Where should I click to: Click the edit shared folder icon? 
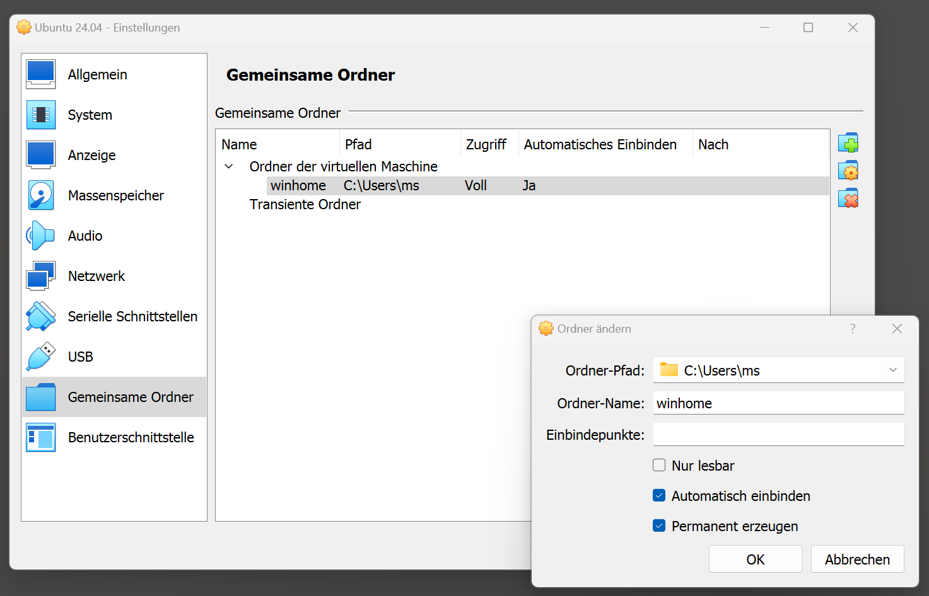848,171
